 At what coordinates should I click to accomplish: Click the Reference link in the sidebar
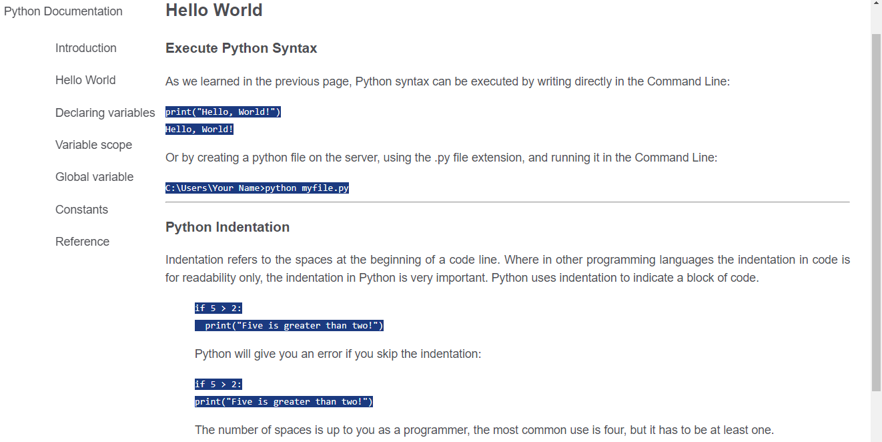click(x=82, y=242)
